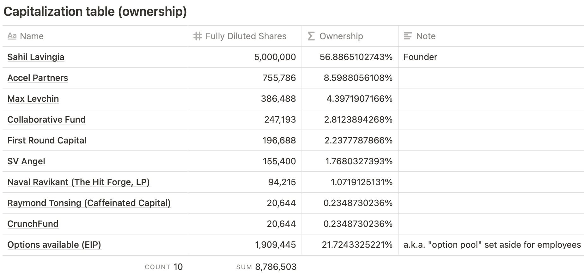Select the 2.8123894268% ownership cell
Image resolution: width=584 pixels, height=273 pixels.
point(350,119)
